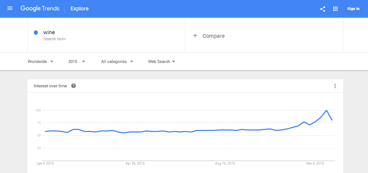
Task: Click the Interest over time card title
Action: 50,86
